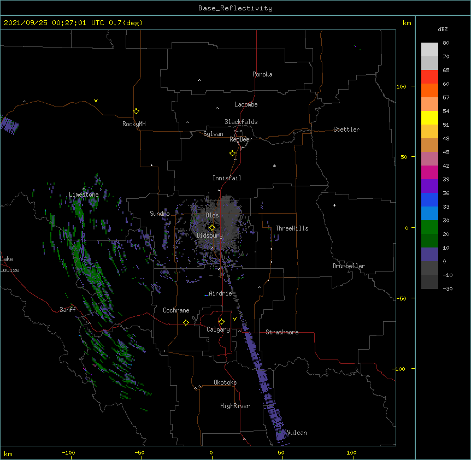
Task: Click the Base_Reflectivity title
Action: pos(236,8)
